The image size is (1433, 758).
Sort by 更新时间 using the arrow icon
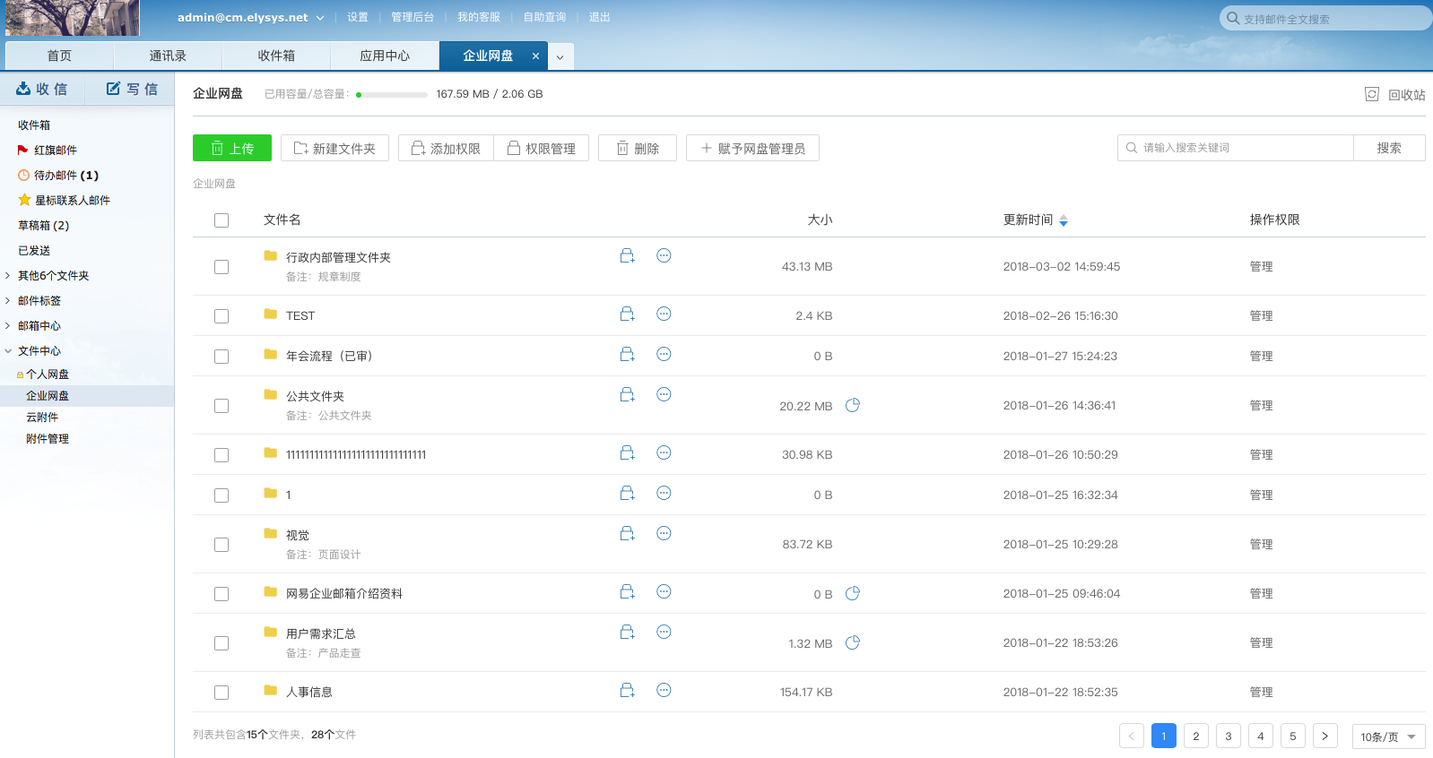point(1064,220)
